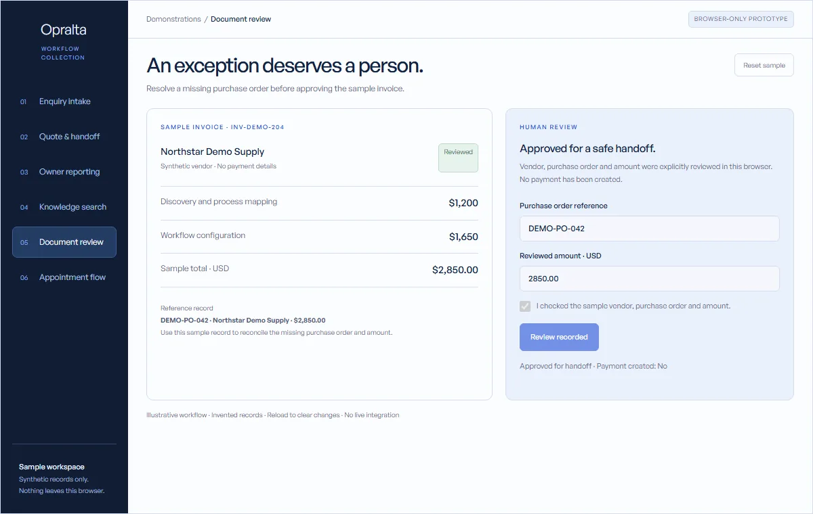Click the 'Sample workspace' footer label

tap(51, 467)
